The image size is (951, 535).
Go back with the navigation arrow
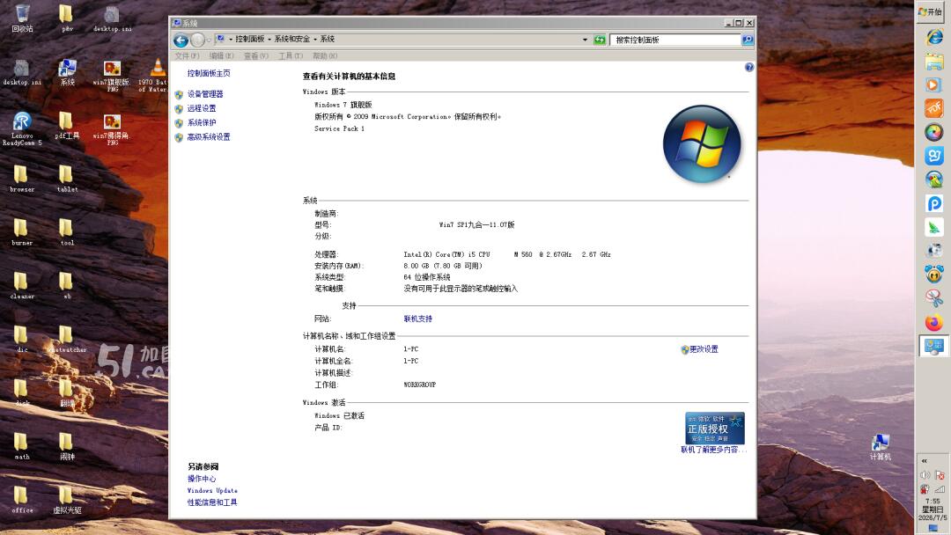tap(181, 40)
